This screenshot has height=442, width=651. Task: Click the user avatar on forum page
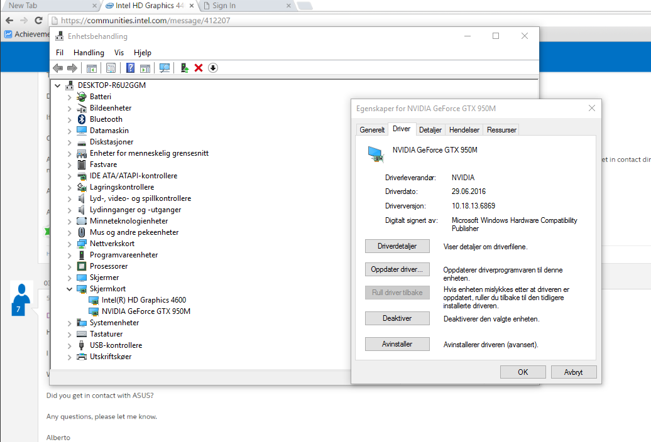(x=21, y=298)
